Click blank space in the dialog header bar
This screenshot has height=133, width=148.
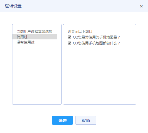pos(79,6)
